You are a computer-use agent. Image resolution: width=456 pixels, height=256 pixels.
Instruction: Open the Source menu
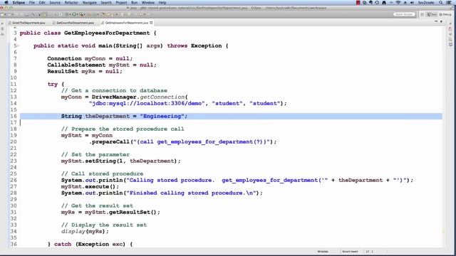(55, 3)
